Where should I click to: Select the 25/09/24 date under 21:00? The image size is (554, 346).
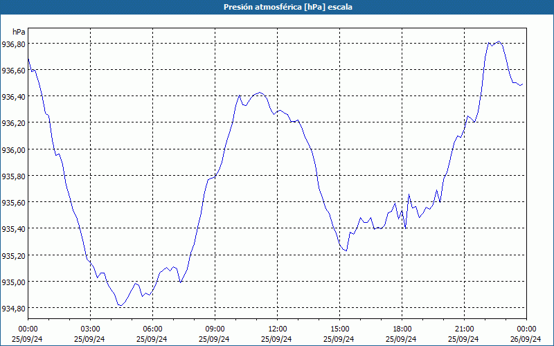coord(463,339)
